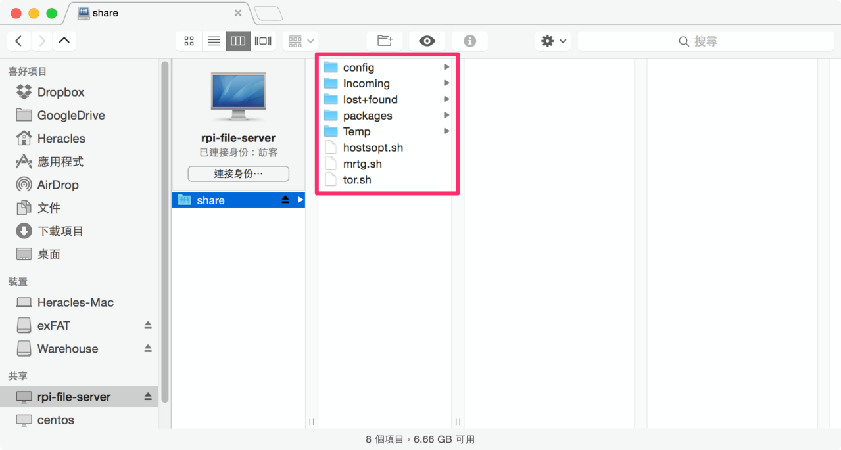Select the share volume row
The height and width of the screenshot is (450, 841).
[239, 200]
